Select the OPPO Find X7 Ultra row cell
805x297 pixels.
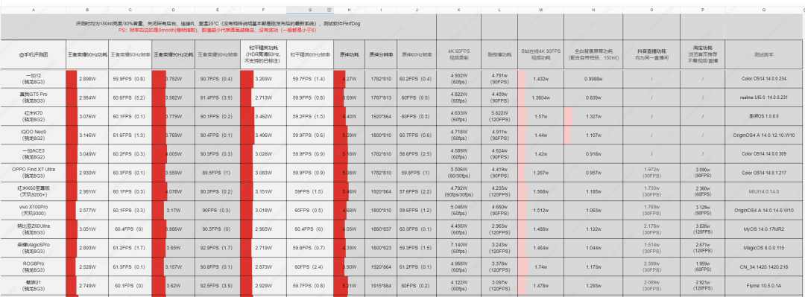pyautogui.click(x=34, y=173)
